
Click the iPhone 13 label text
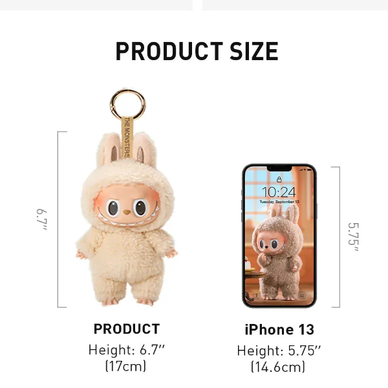(x=279, y=330)
